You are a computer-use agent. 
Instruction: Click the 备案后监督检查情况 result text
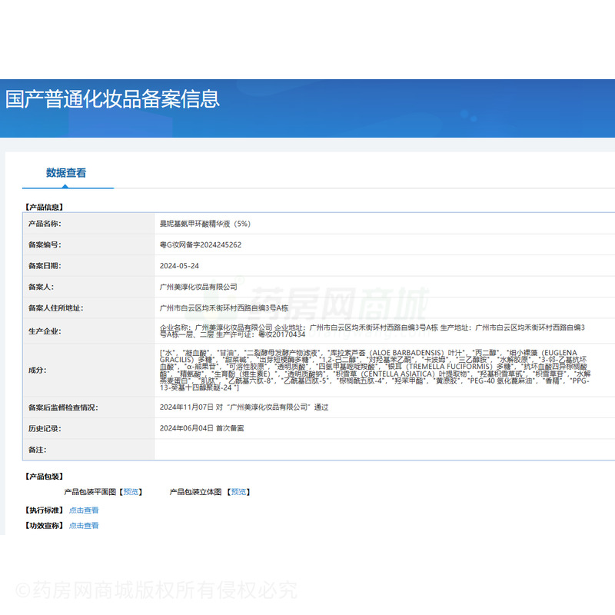tap(243, 407)
